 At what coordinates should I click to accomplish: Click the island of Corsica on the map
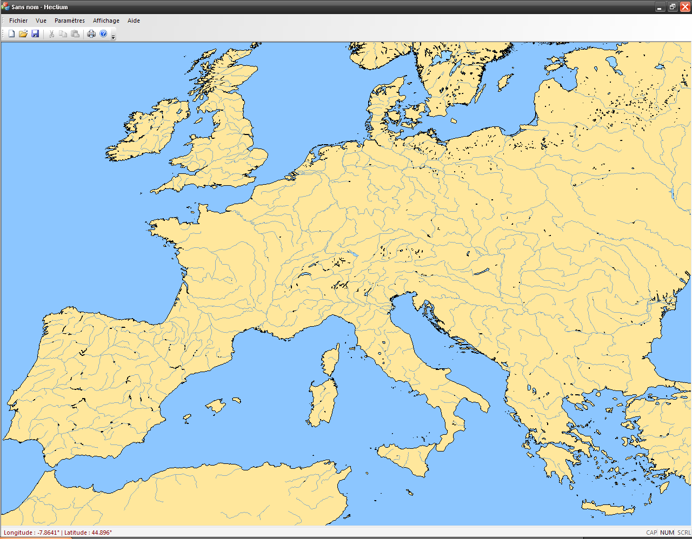click(x=331, y=360)
